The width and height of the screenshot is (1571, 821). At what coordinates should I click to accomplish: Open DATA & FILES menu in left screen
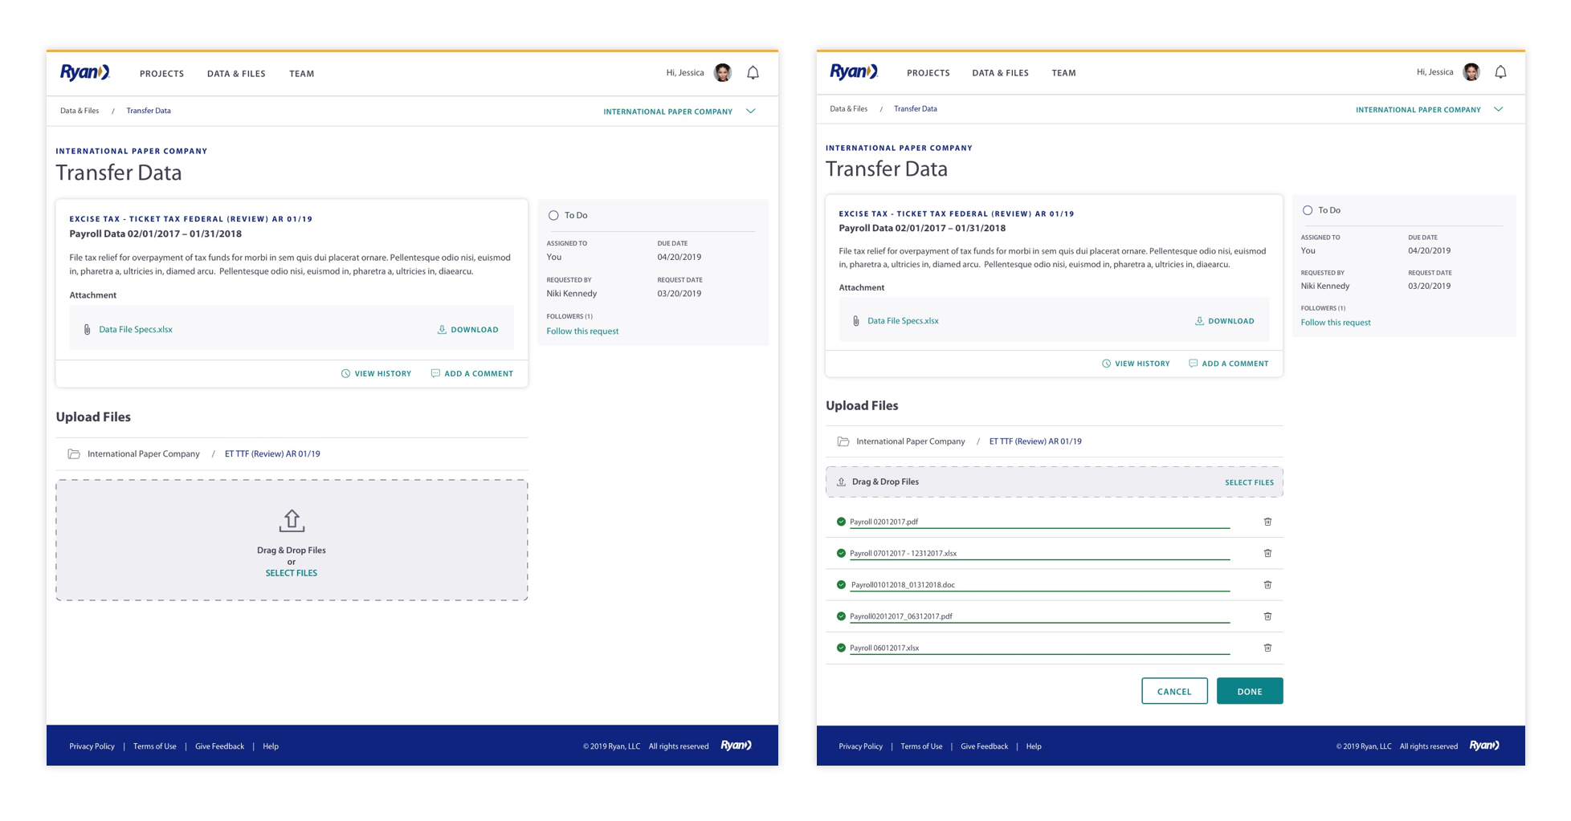pos(236,74)
